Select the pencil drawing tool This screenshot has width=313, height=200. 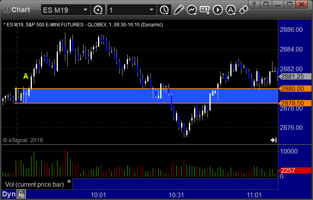click(x=178, y=10)
